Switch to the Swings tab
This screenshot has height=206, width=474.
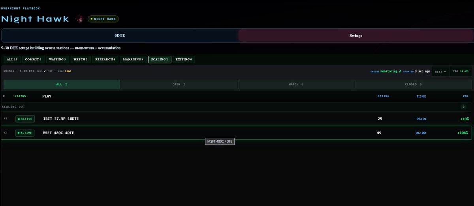[x=355, y=35]
